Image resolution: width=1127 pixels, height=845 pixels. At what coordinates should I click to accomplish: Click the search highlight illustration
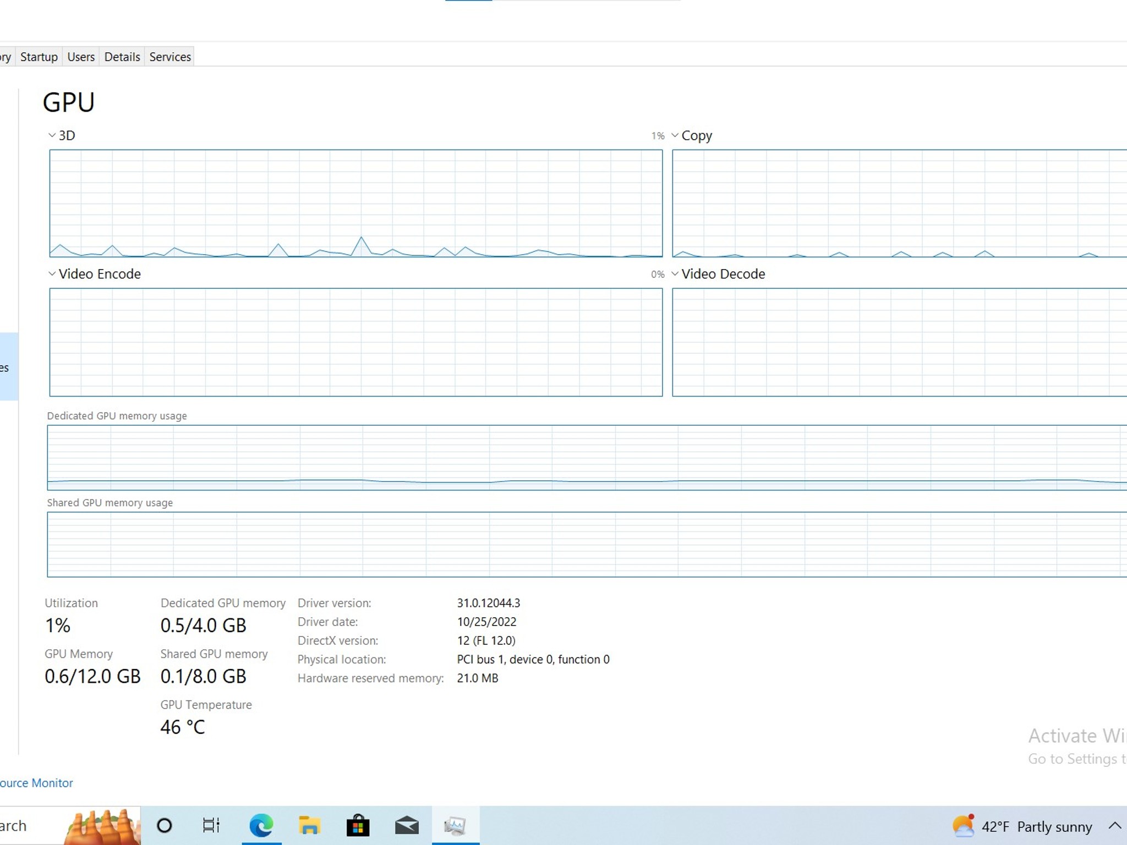point(103,826)
